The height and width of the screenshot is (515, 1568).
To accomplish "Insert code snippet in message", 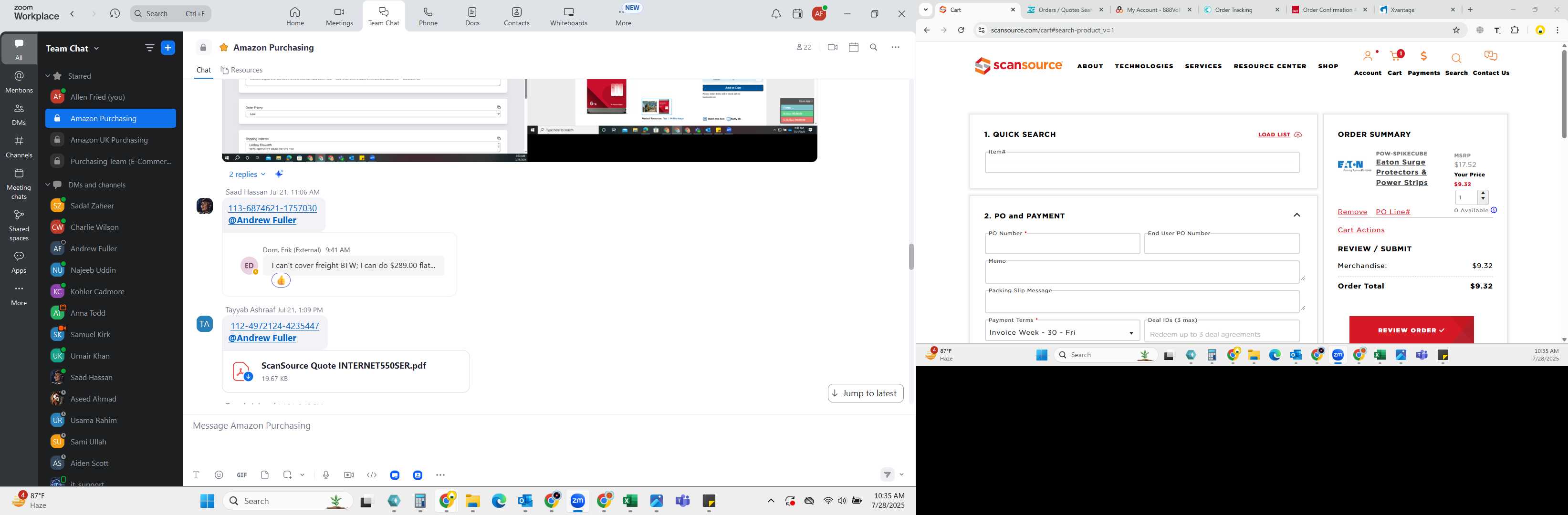I will click(x=372, y=475).
